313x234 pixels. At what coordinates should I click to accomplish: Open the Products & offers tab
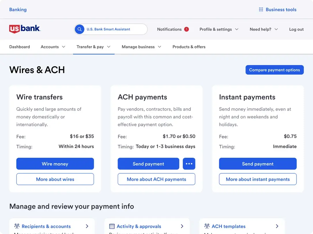[x=189, y=47]
